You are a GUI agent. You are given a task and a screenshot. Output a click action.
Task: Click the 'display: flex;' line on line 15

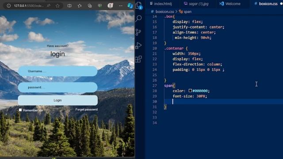coord(187,22)
